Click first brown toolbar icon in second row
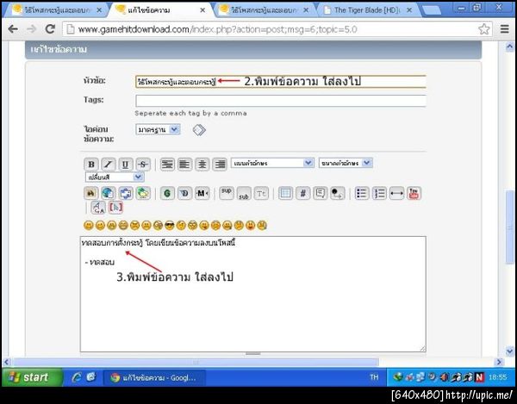Image resolution: width=517 pixels, height=404 pixels. [90, 193]
